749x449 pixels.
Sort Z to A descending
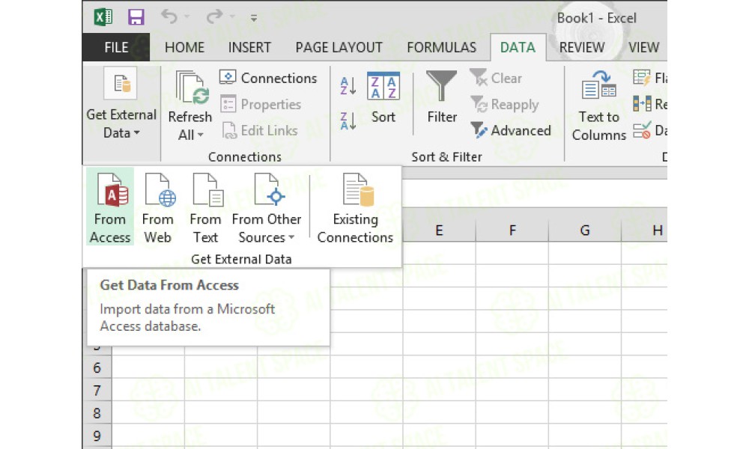[348, 120]
